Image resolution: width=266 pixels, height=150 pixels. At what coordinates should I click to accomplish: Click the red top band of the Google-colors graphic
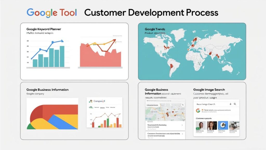(60, 109)
